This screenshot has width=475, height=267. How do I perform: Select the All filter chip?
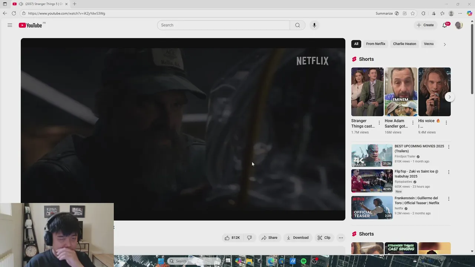click(x=356, y=44)
